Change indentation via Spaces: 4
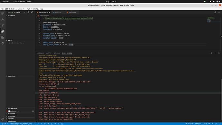The height and width of the screenshot is (125, 222). point(198,124)
